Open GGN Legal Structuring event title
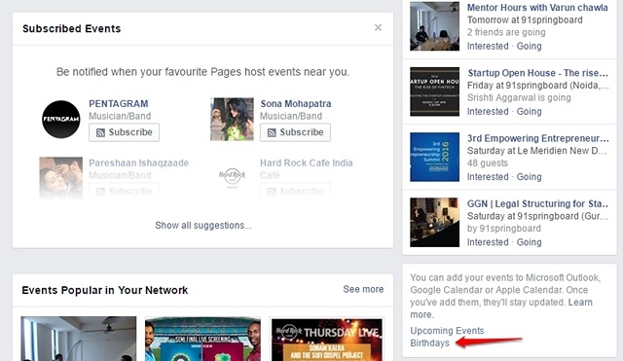This screenshot has width=623, height=361. click(x=537, y=203)
